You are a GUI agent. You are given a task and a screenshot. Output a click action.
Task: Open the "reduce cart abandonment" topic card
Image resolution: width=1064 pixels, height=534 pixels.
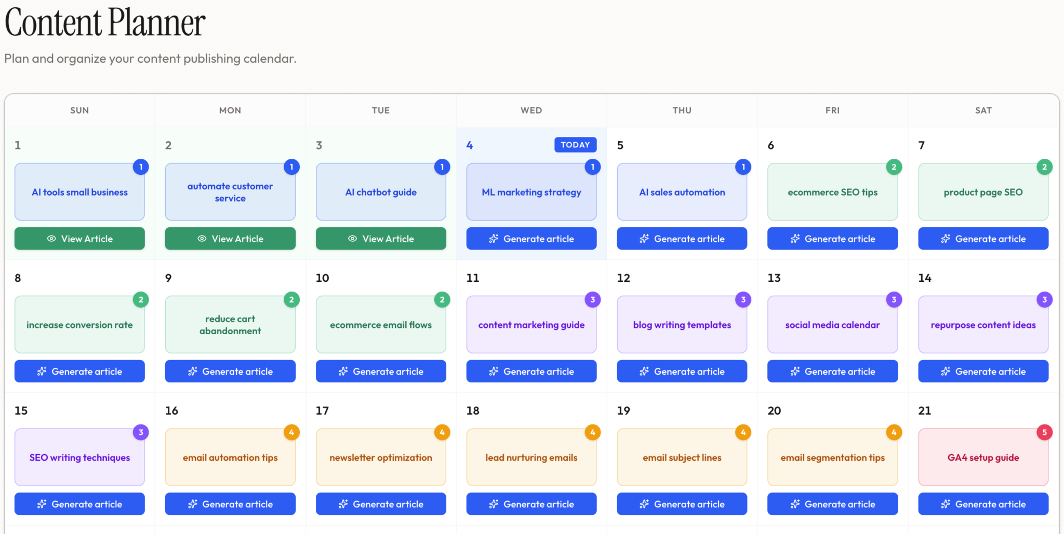pyautogui.click(x=230, y=324)
